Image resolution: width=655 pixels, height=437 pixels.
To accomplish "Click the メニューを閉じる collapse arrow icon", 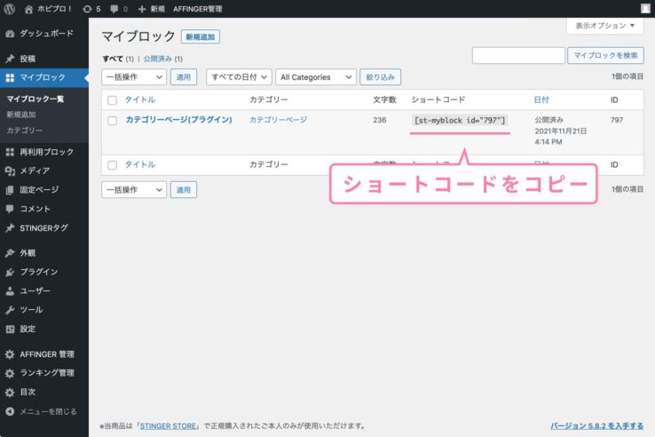I will (x=10, y=411).
